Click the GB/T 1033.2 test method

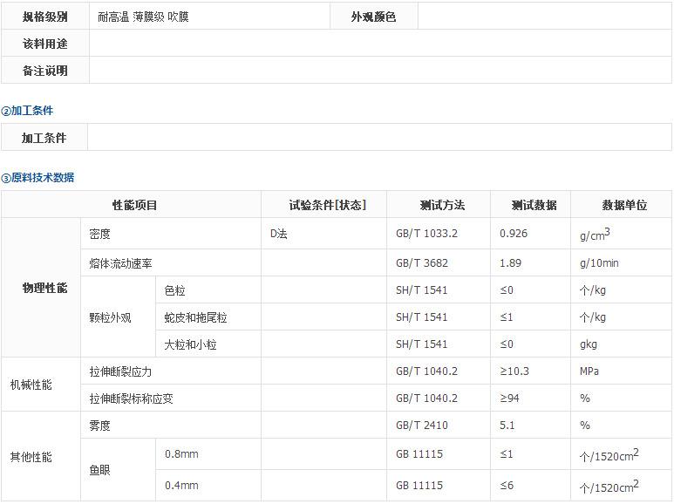[426, 235]
